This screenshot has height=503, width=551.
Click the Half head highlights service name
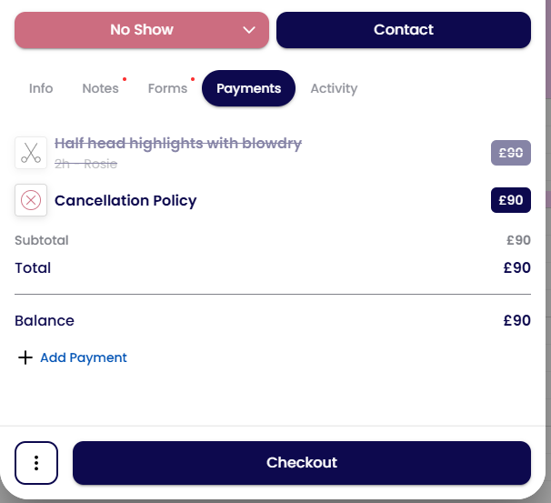click(x=178, y=144)
